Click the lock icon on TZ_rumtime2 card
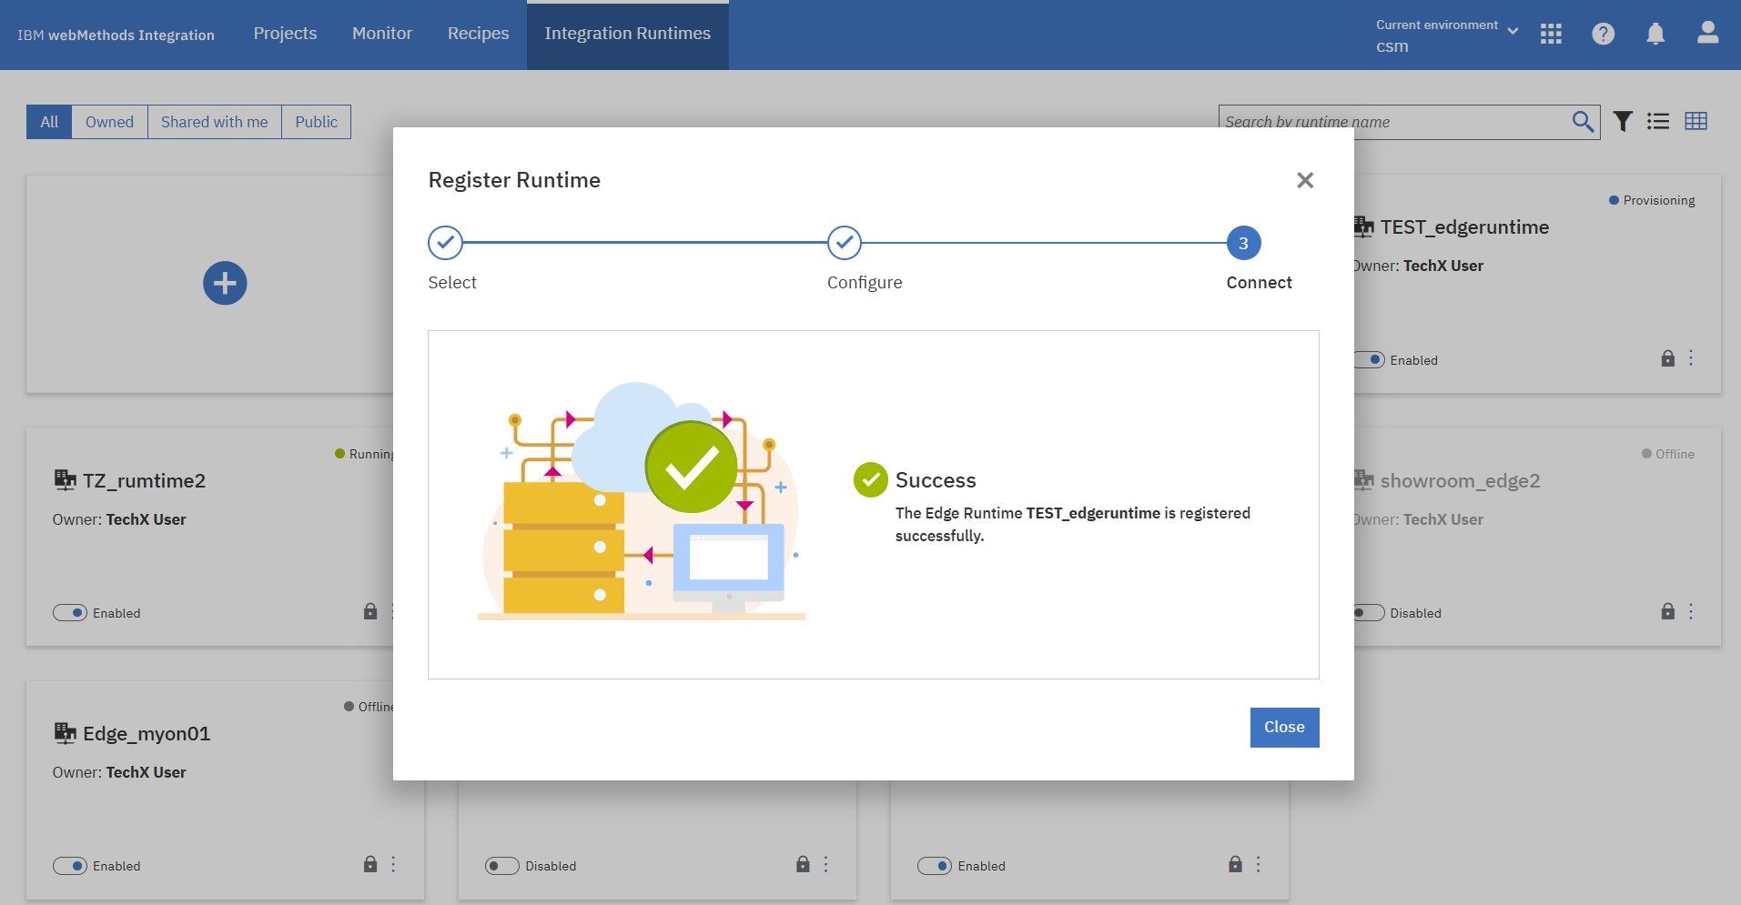The image size is (1741, 905). [369, 611]
